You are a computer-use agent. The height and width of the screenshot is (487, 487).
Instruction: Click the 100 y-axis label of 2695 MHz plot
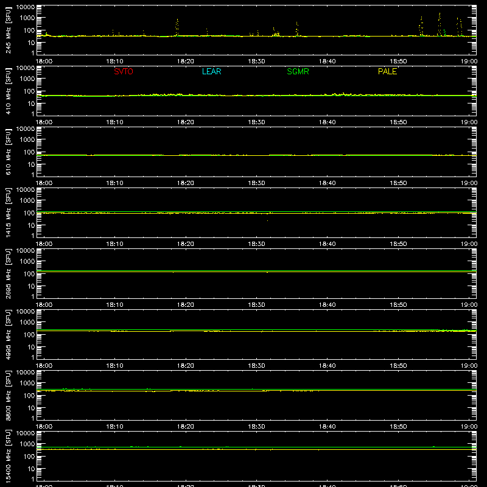click(x=29, y=274)
